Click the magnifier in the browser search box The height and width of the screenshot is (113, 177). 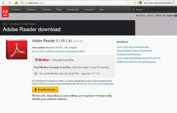pos(173,3)
